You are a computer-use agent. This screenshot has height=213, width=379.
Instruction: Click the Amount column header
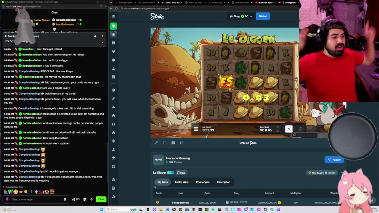269,193
